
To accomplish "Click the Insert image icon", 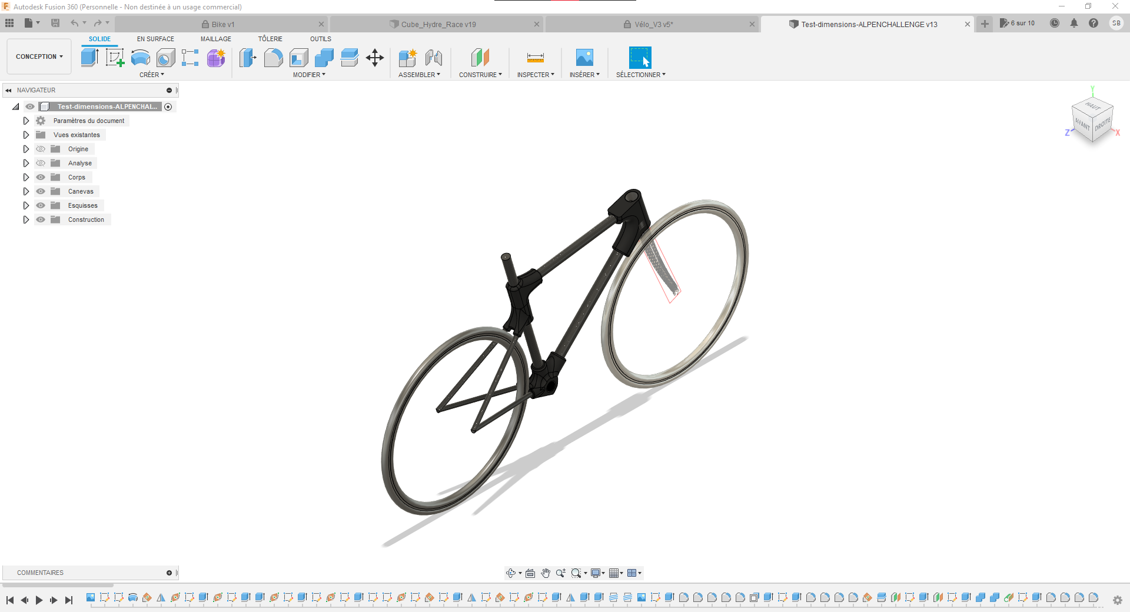I will pos(584,58).
